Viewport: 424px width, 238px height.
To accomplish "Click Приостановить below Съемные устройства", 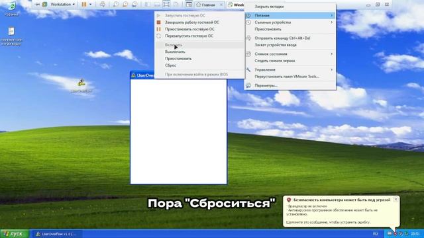I will [x=268, y=29].
